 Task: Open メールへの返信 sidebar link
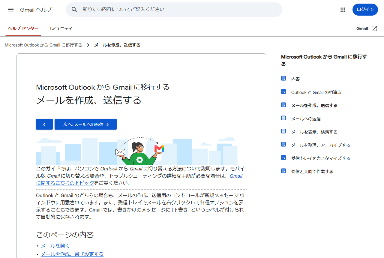[306, 119]
